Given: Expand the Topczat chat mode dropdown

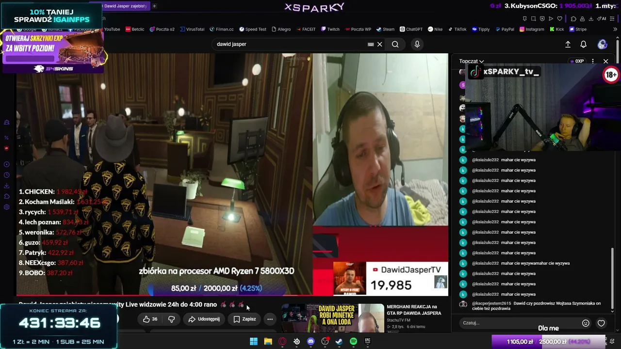Looking at the screenshot, I should [x=472, y=61].
